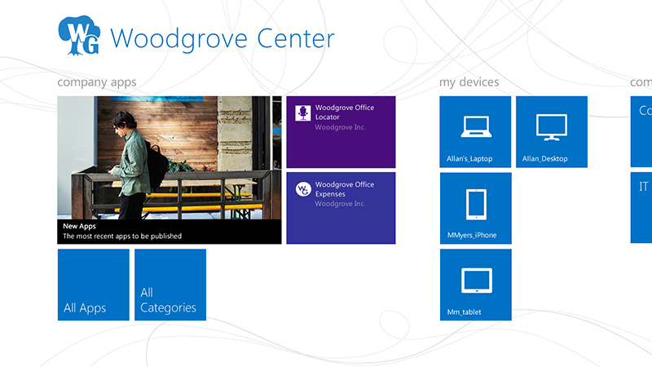Image resolution: width=652 pixels, height=367 pixels.
Task: Click the cut-off section header at far right
Action: (641, 82)
